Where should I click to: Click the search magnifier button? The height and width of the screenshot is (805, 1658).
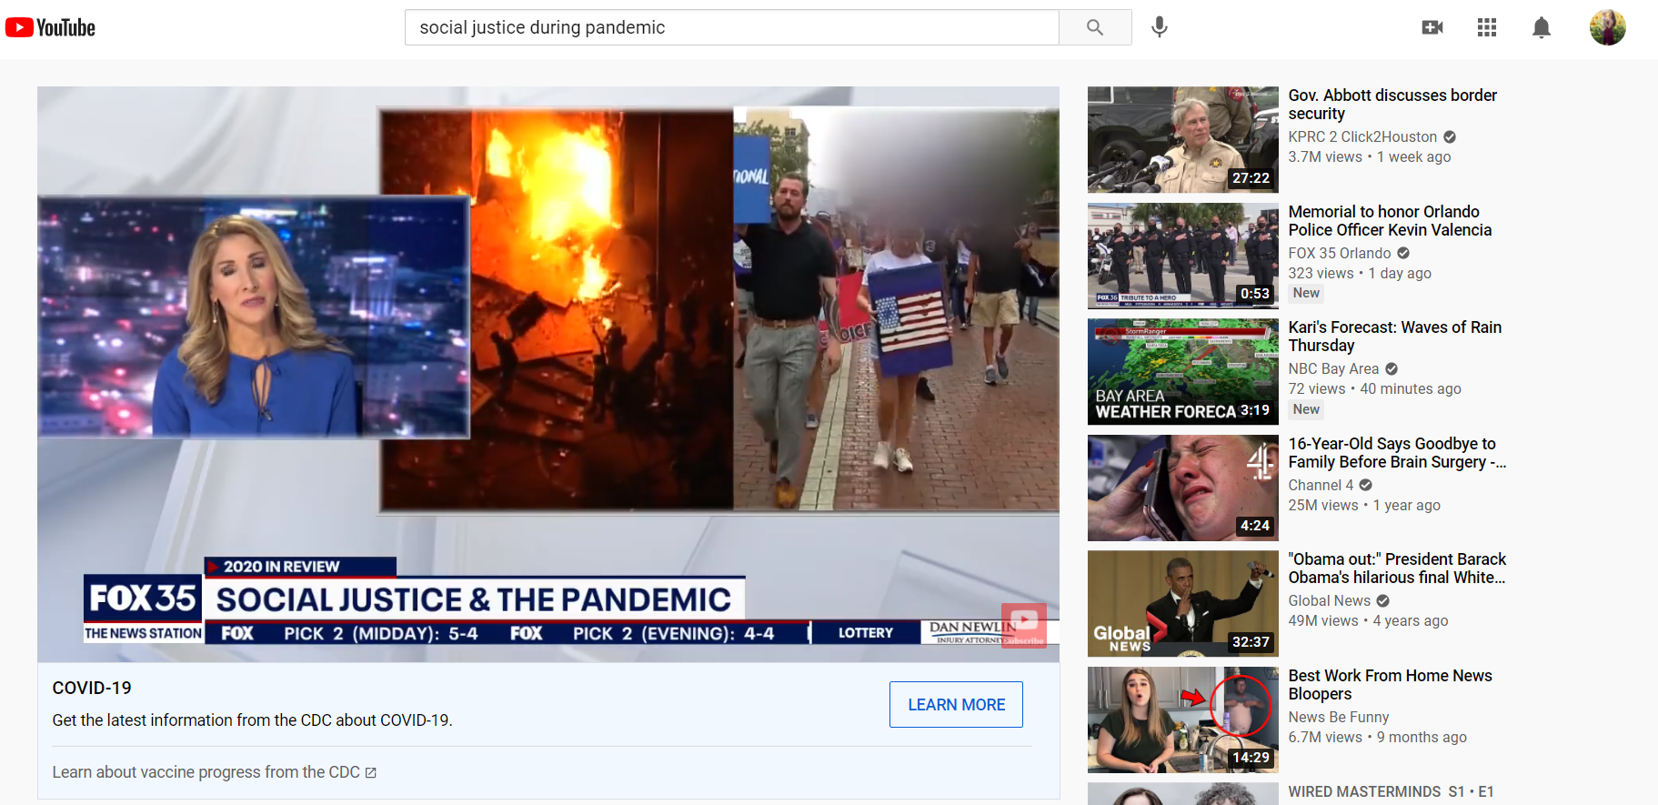pos(1095,27)
